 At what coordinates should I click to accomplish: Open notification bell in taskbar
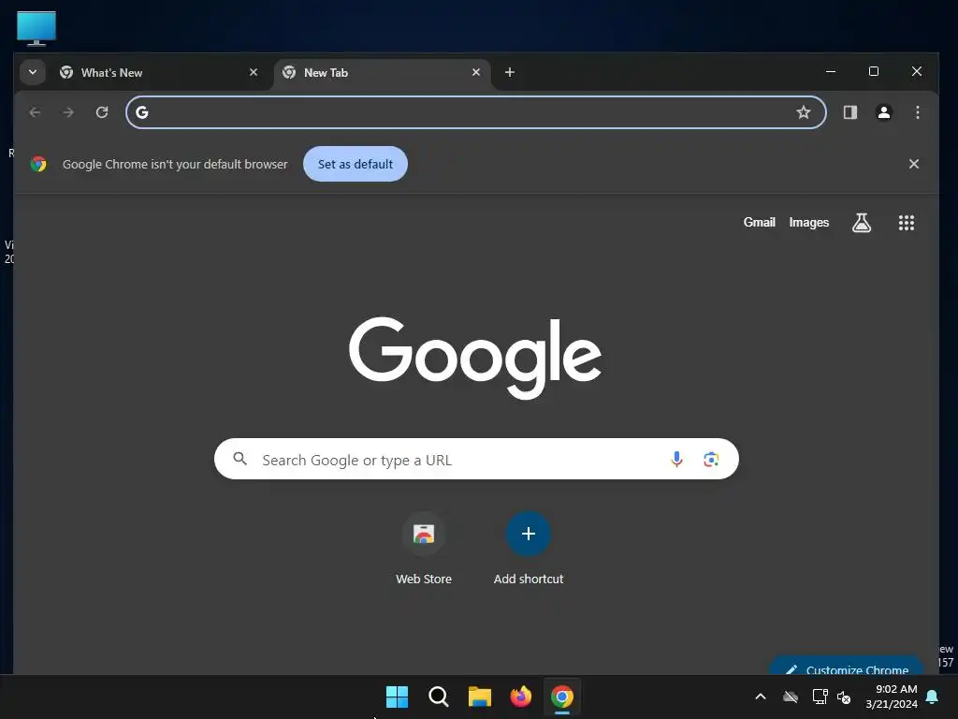tap(933, 697)
